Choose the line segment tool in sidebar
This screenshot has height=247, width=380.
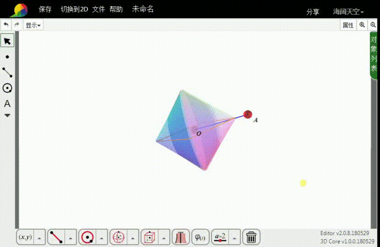(x=7, y=72)
